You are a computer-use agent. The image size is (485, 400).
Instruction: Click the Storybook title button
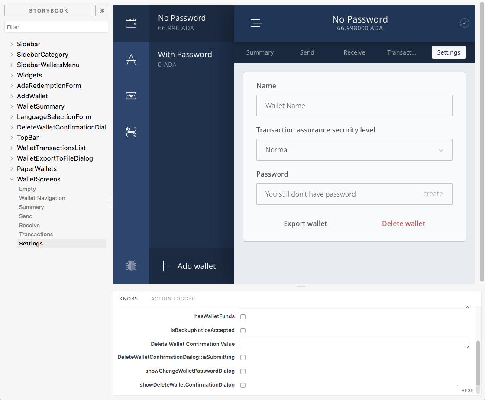point(48,10)
